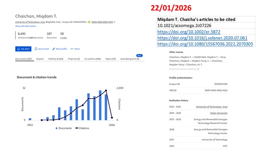This screenshot has width=269, height=151.
Task: Click ORCID value under Profile authenticators
Action: point(216,90)
